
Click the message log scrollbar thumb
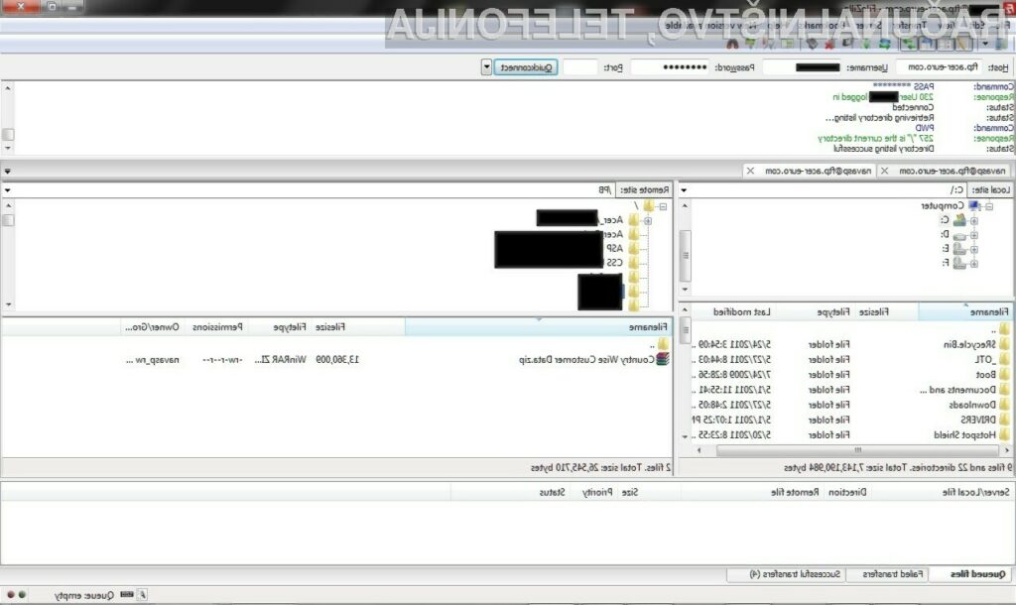click(8, 134)
